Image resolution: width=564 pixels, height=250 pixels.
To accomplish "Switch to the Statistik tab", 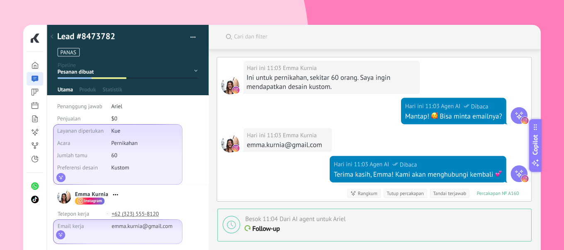I will tap(112, 89).
